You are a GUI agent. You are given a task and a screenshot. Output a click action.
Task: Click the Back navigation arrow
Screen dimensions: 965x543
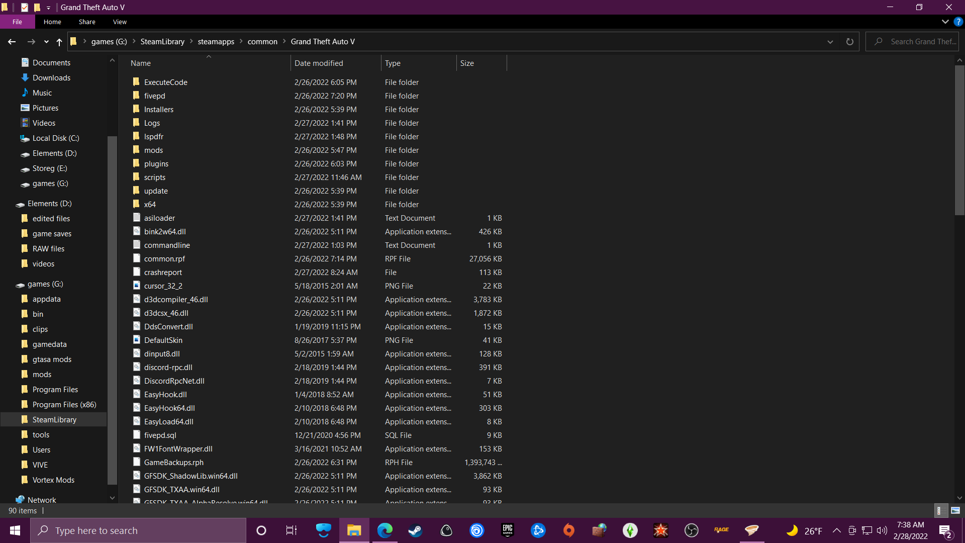tap(12, 42)
